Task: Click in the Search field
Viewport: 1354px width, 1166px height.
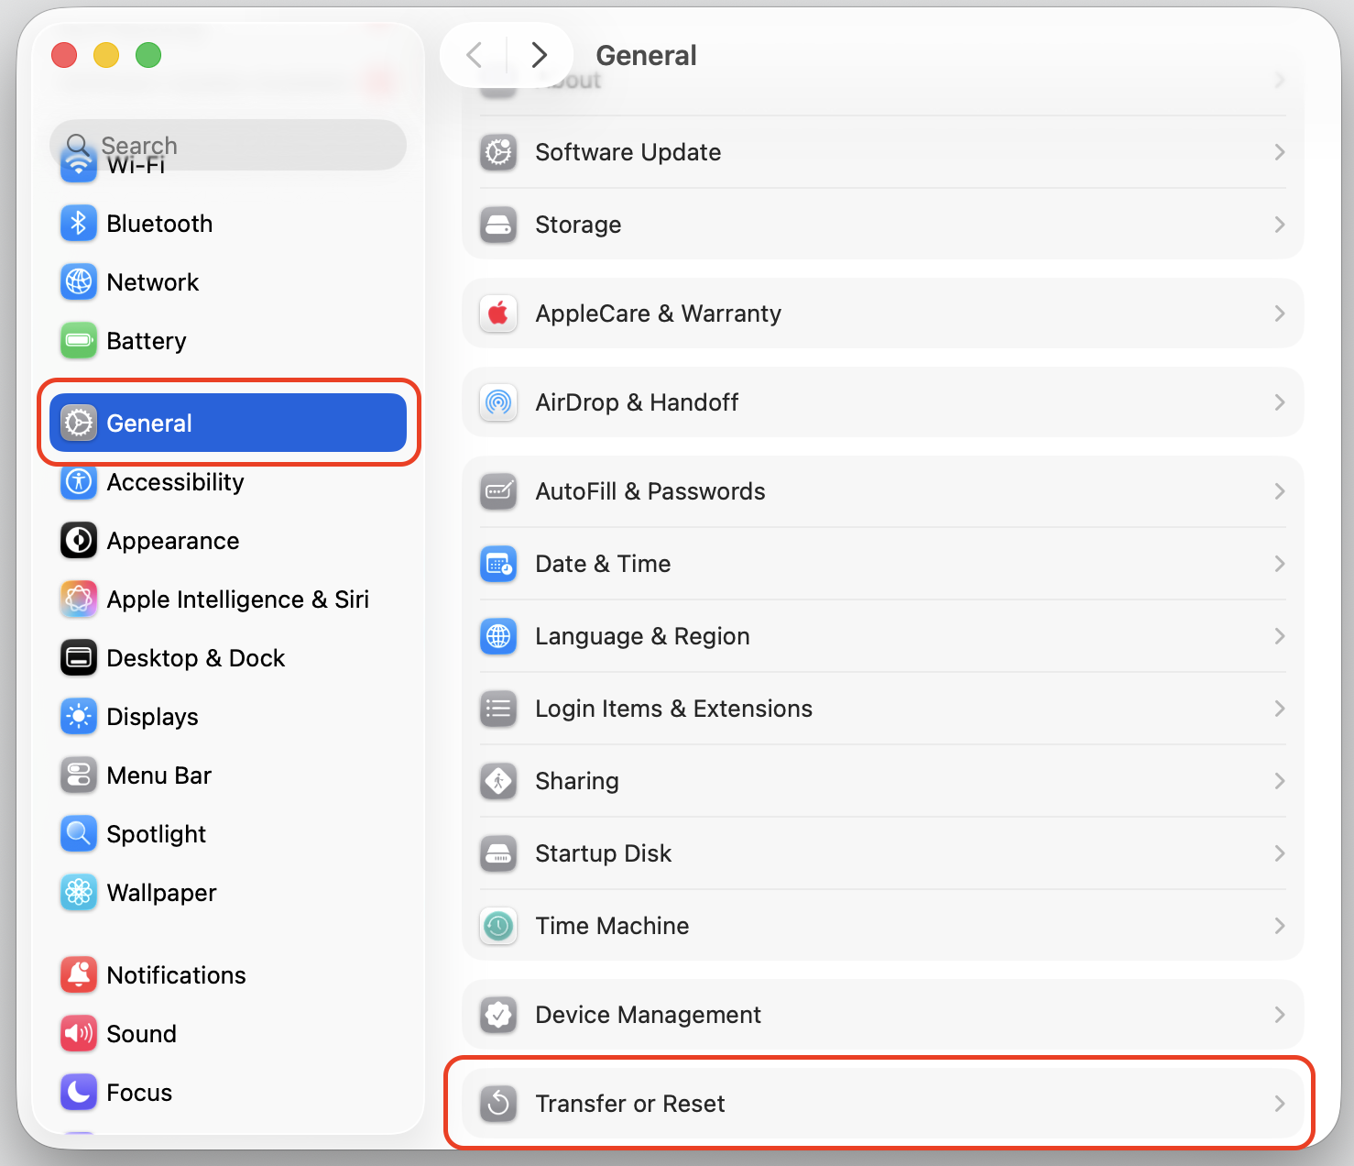Action: click(x=228, y=145)
